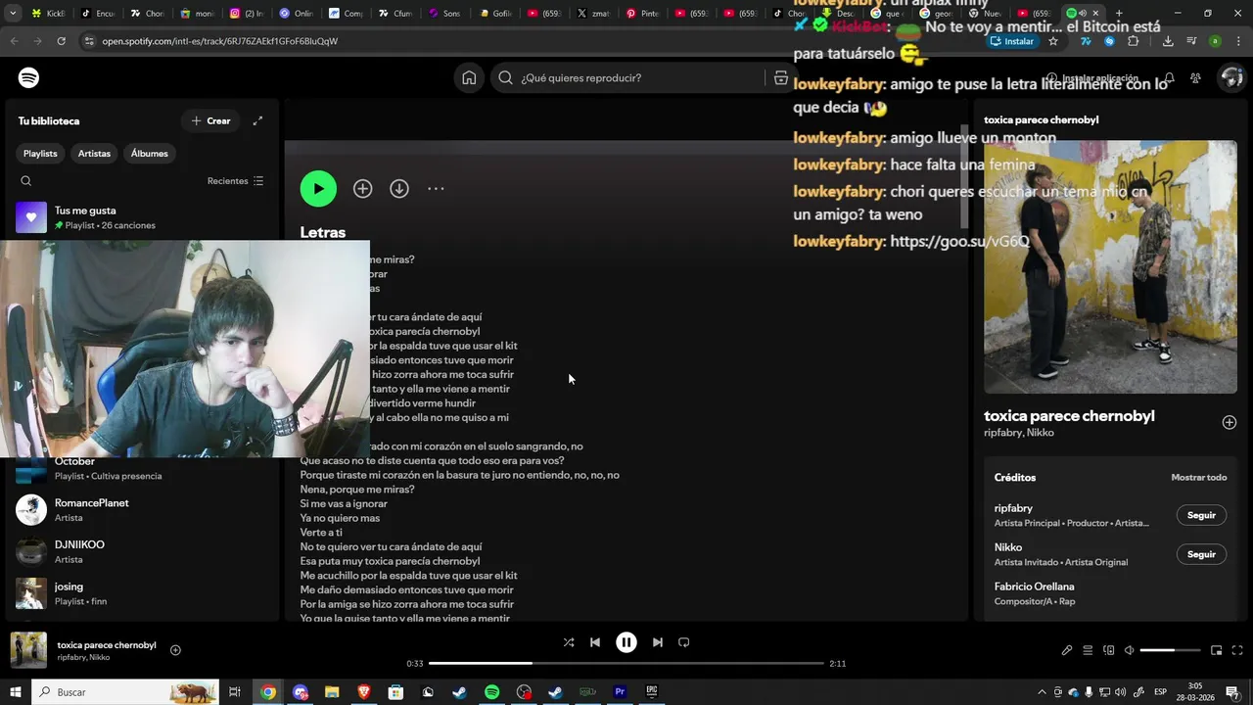Play the track with big green button
1253x705 pixels.
pos(318,189)
